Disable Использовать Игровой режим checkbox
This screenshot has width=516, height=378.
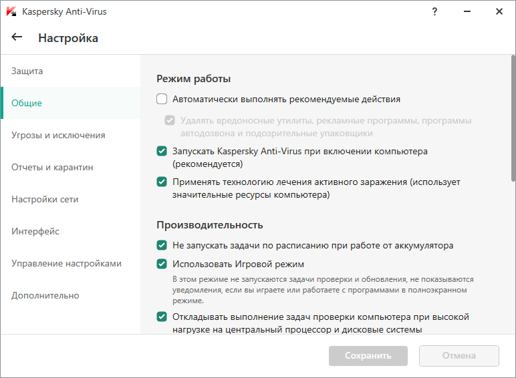[x=162, y=264]
